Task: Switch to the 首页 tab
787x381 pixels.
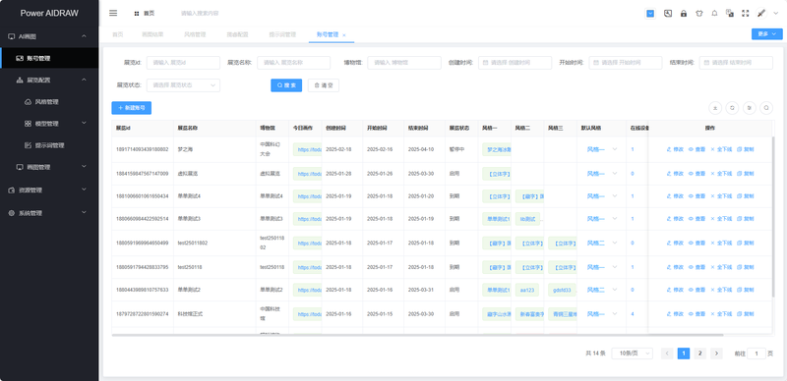Action: (x=117, y=35)
